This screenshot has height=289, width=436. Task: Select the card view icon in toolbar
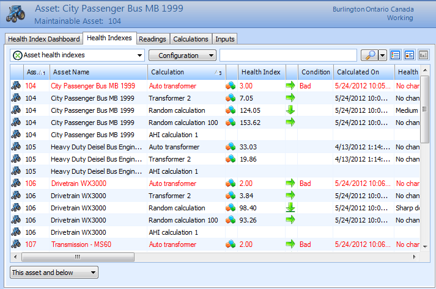point(409,55)
